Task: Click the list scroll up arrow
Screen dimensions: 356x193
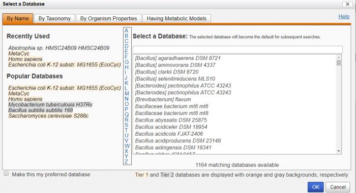Action: click(339, 57)
